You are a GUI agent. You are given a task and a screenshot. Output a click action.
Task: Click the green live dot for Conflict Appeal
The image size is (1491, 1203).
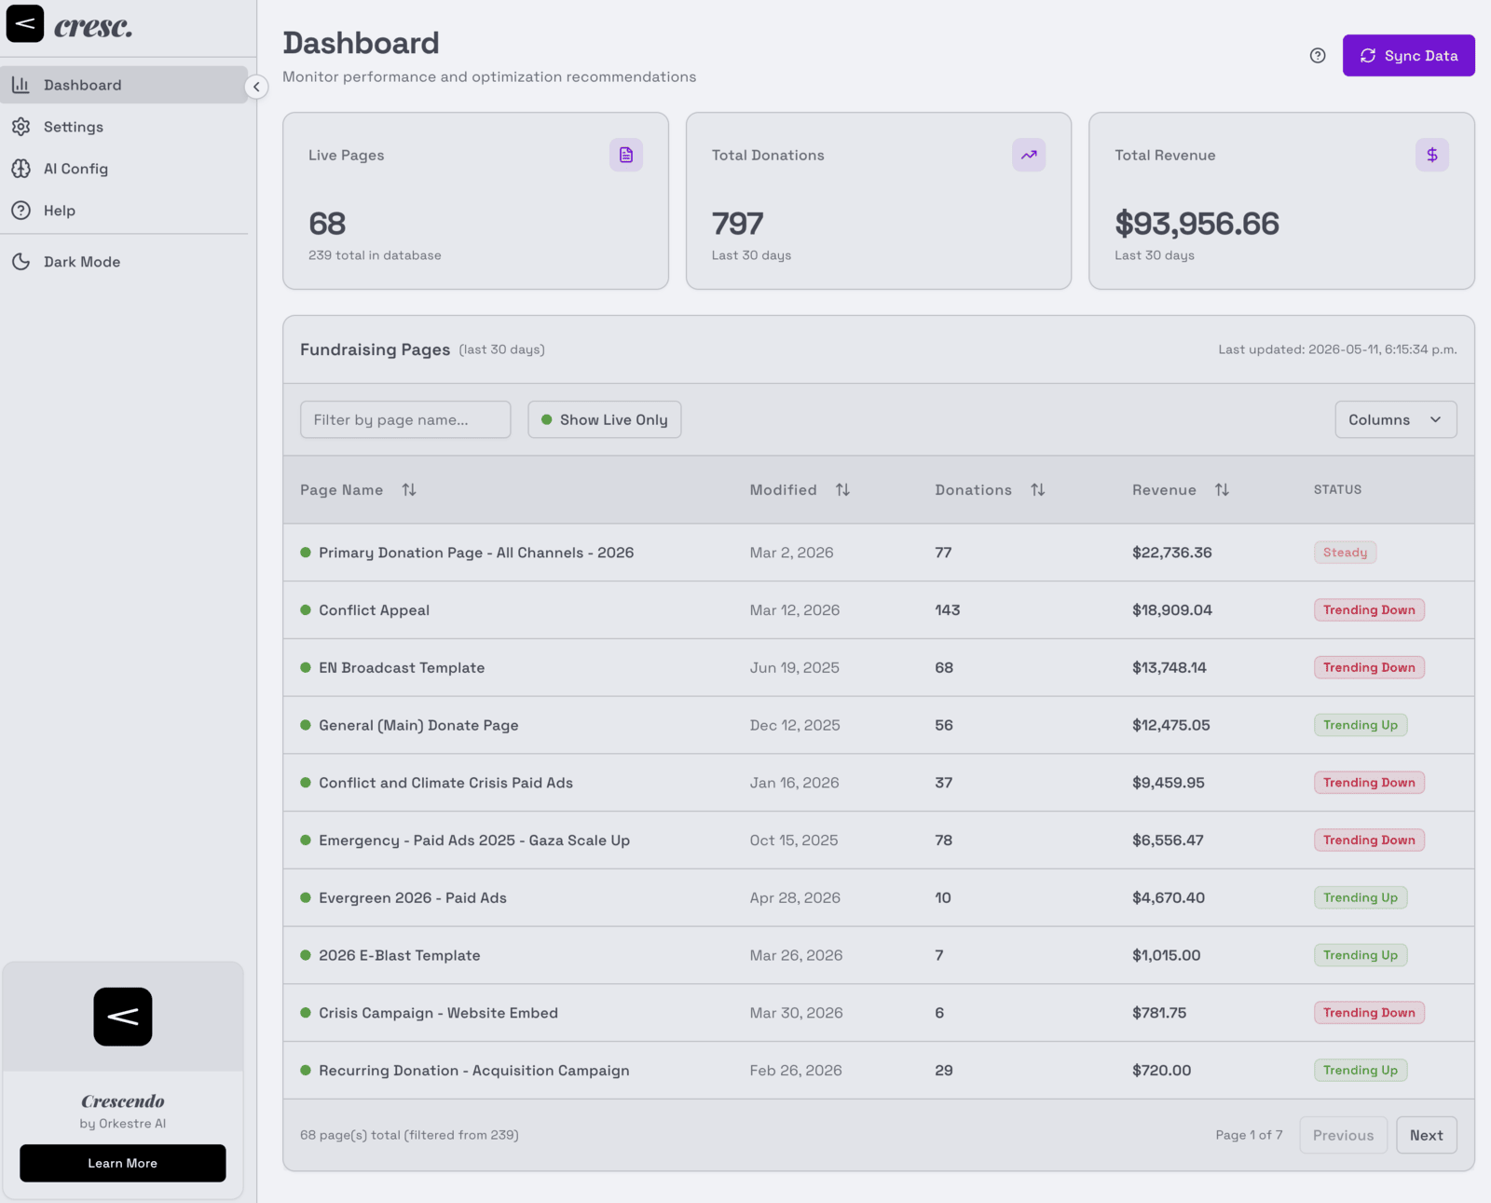306,610
